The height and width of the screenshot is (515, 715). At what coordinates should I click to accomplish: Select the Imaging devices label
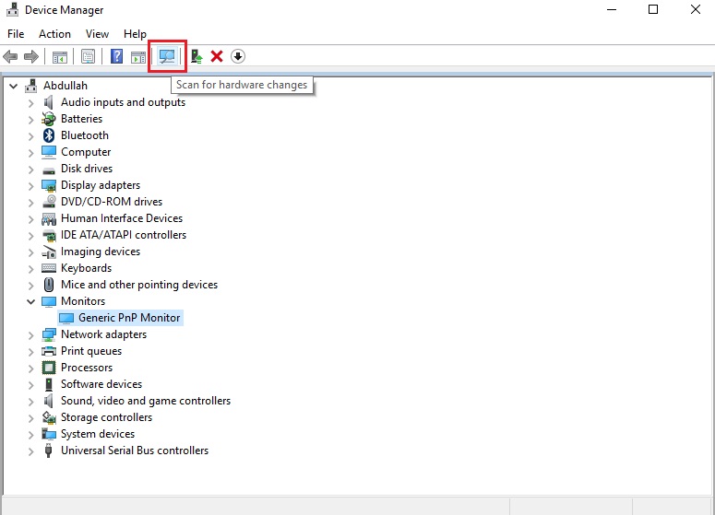pos(101,252)
